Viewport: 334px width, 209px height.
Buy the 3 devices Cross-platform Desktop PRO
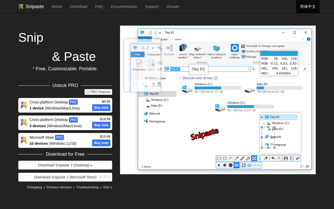point(101,125)
